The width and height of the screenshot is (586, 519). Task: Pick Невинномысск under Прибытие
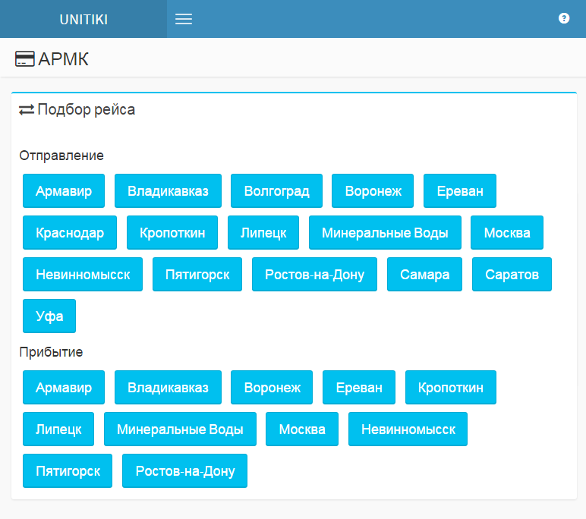click(408, 429)
